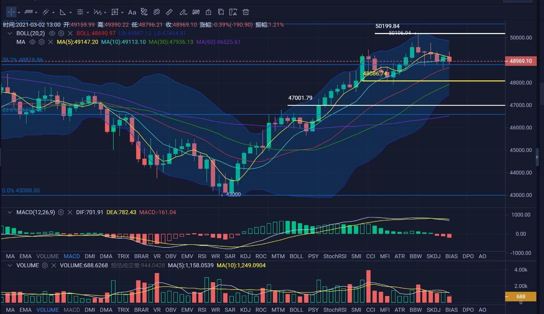
Task: Toggle BOLL indicator visibility eye
Action: [52, 33]
